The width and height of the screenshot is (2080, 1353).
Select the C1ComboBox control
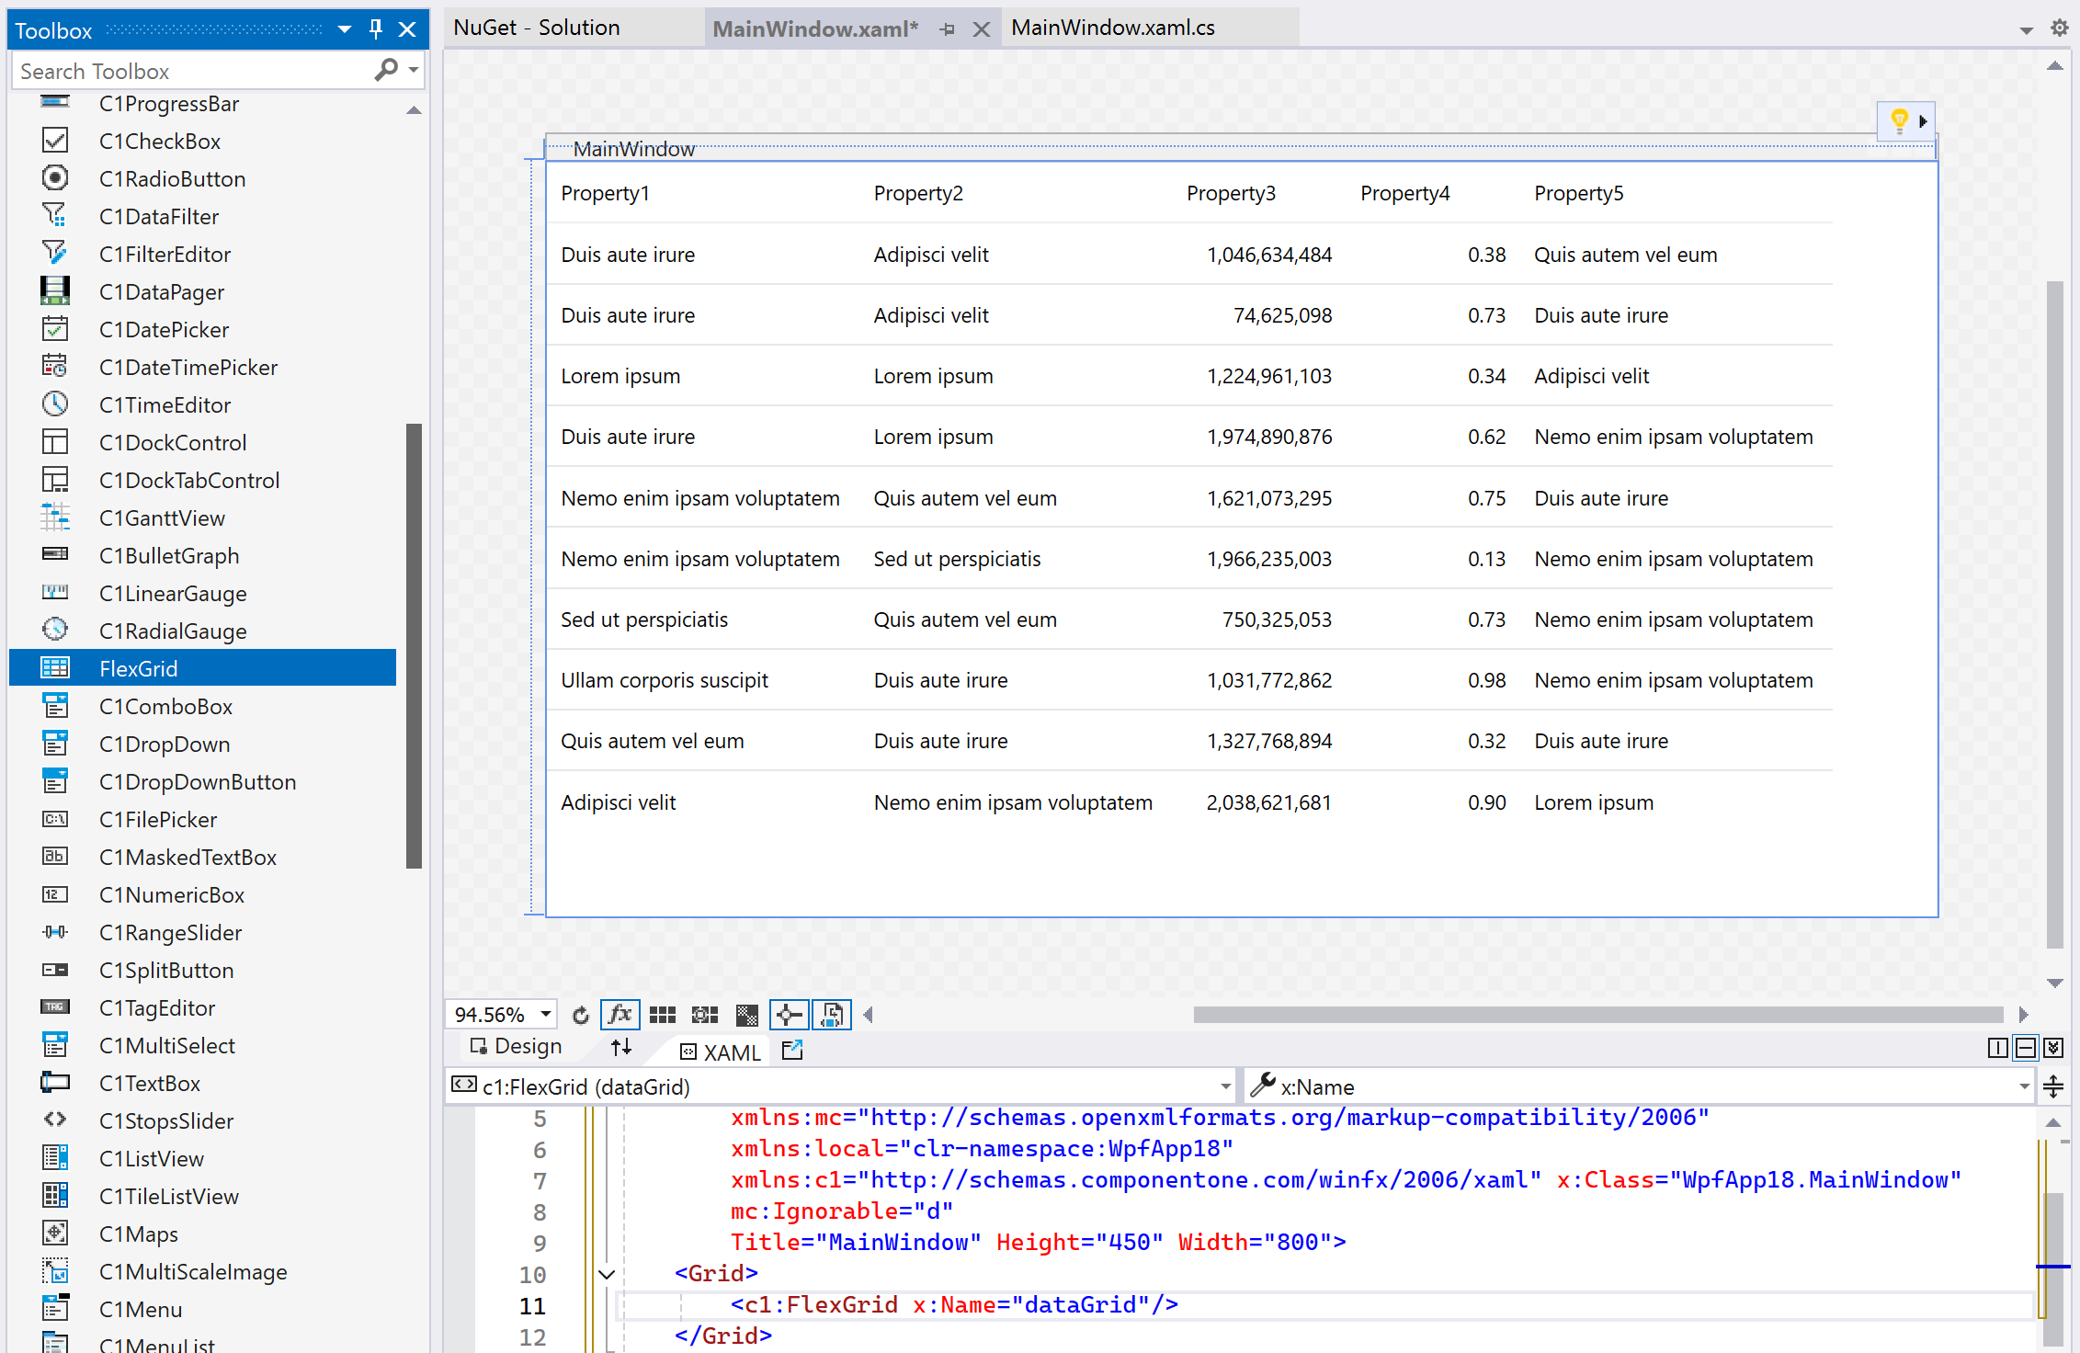point(165,706)
